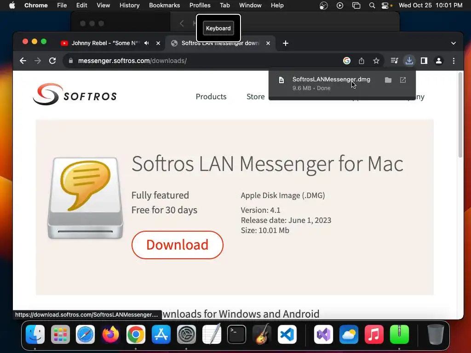The image size is (471, 353).
Task: Open App Store from the Dock
Action: (x=161, y=335)
